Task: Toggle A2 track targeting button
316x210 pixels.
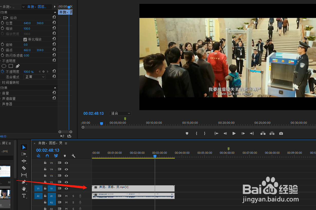Action: [52, 202]
